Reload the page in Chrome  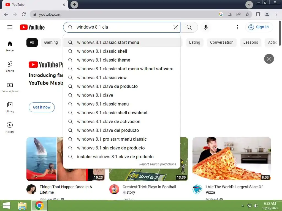coord(24,14)
